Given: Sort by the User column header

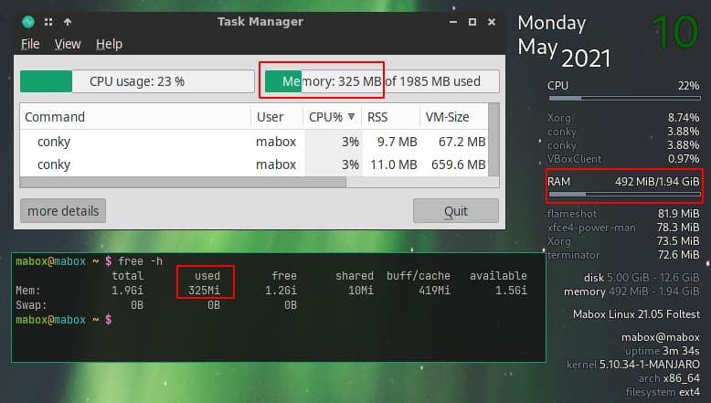Looking at the screenshot, I should tap(270, 117).
